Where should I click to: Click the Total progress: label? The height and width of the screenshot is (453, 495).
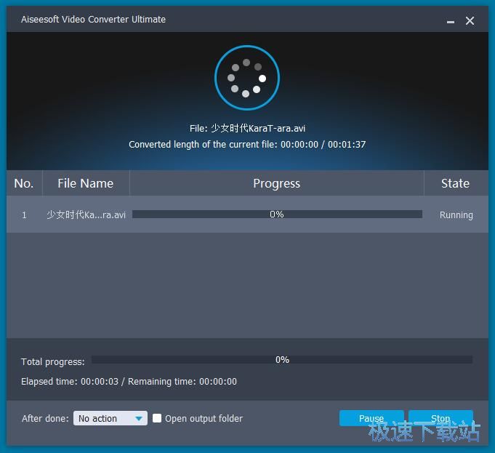pyautogui.click(x=53, y=361)
